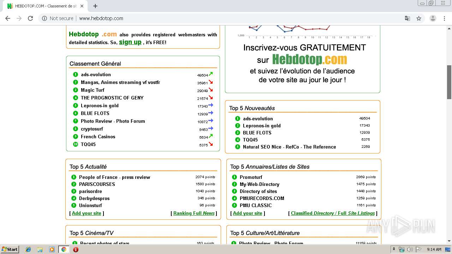The image size is (452, 254).
Task: Reload the Hebdotop page
Action: coord(30,18)
